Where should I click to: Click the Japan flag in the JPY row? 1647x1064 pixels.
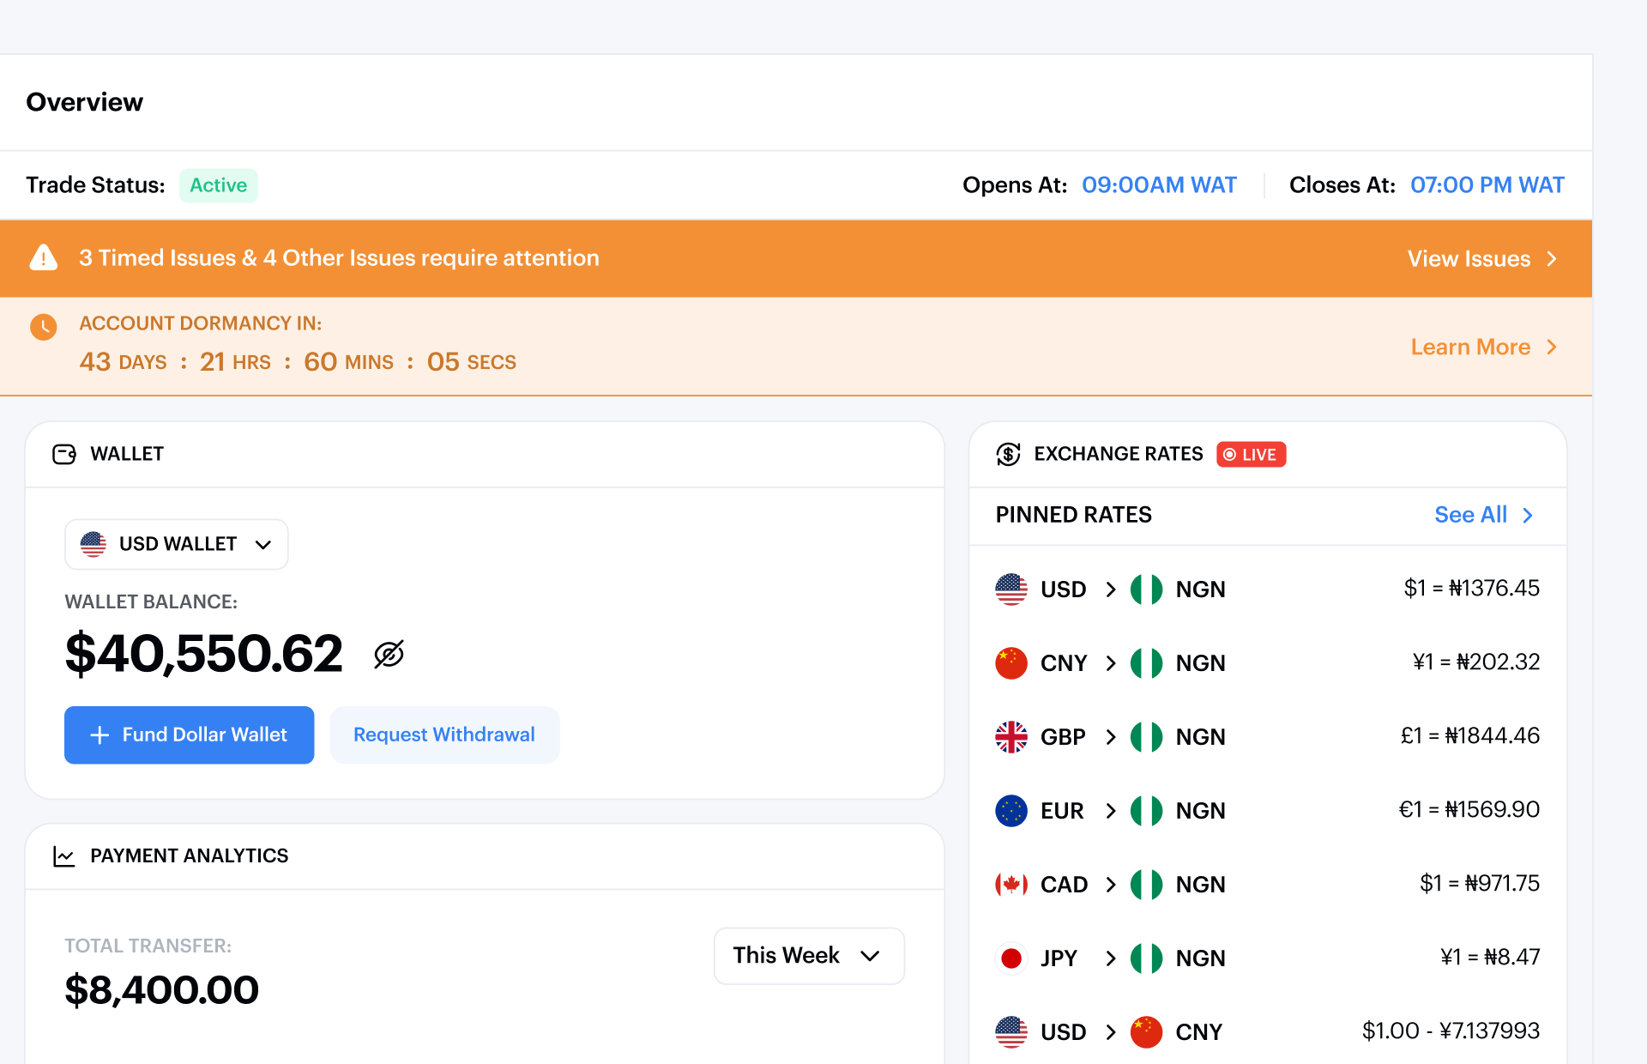(1011, 958)
